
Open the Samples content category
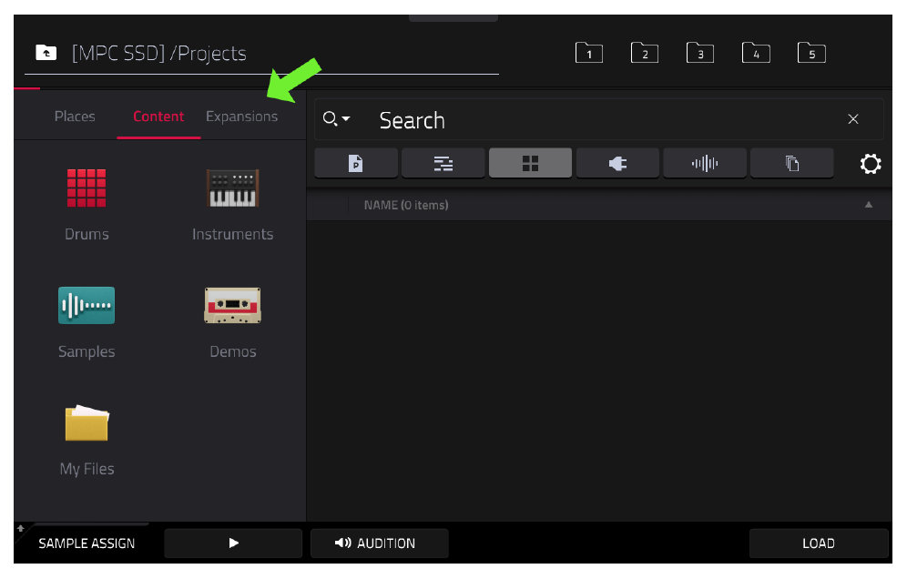[87, 322]
